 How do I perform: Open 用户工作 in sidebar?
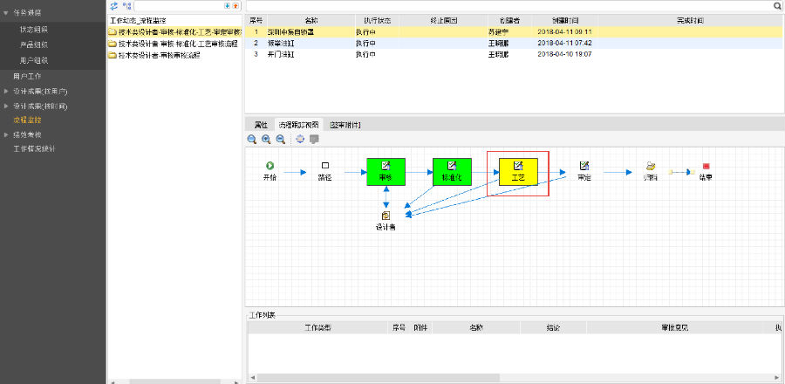(x=27, y=76)
